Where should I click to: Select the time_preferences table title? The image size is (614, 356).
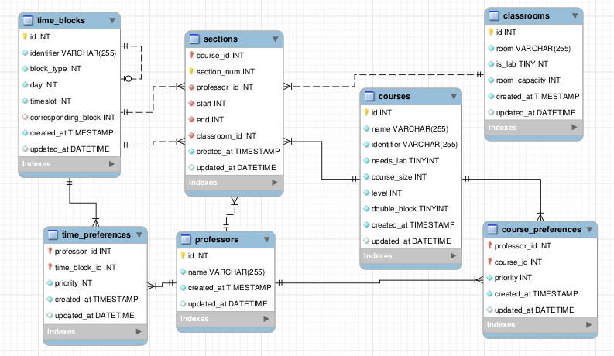[96, 234]
